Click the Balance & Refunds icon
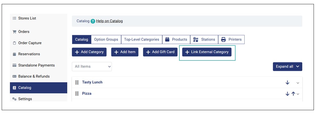 14,76
